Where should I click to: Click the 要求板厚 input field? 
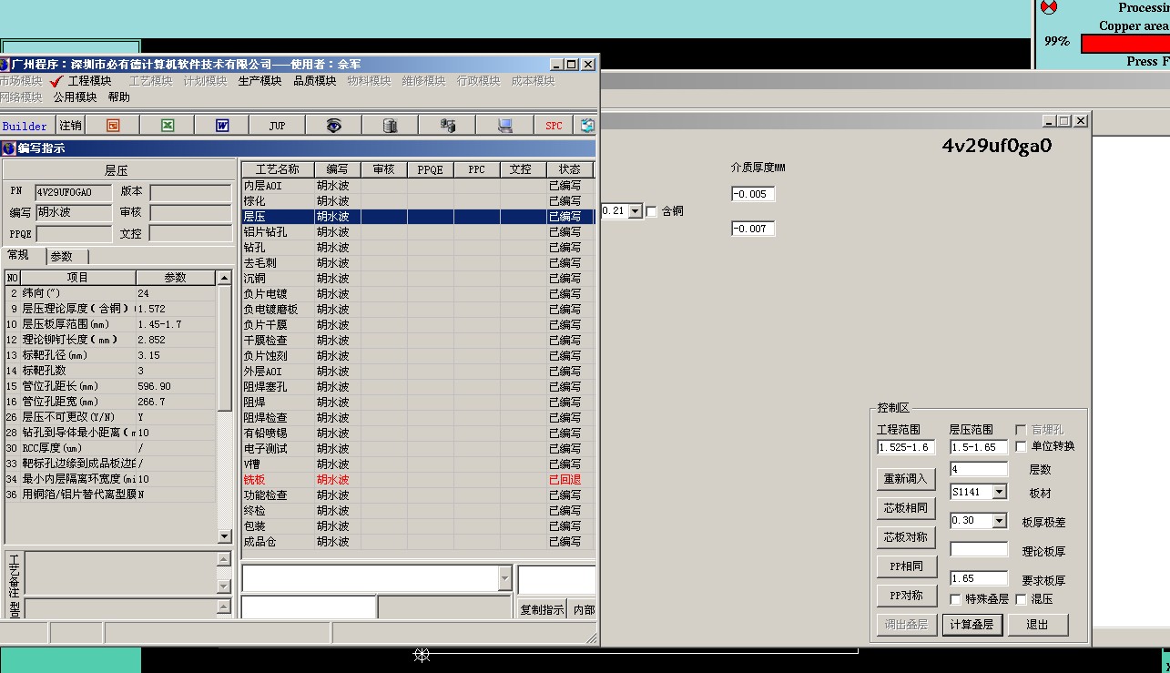pos(979,578)
